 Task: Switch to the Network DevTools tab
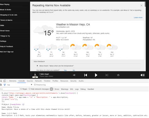click(38, 81)
